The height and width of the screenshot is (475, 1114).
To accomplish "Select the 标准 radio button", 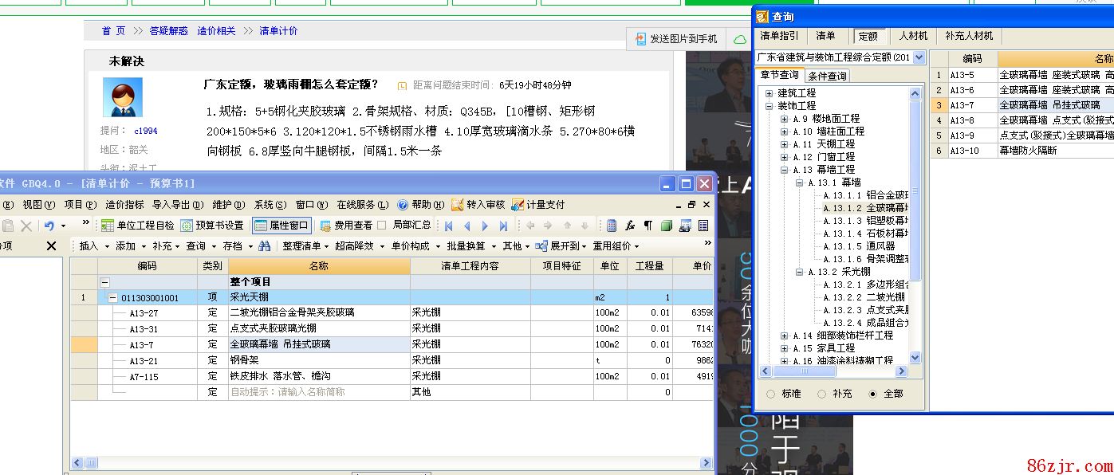I will (770, 394).
